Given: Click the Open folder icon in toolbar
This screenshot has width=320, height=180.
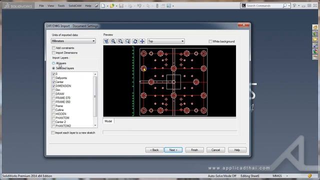Looking at the screenshot, I should 112,5.
